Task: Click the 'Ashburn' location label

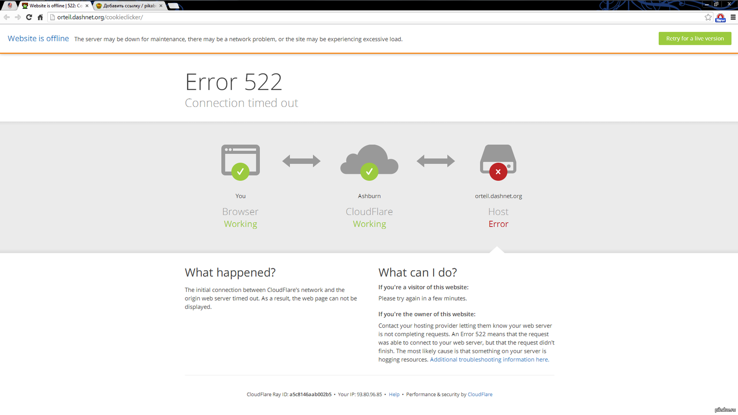Action: click(x=369, y=196)
